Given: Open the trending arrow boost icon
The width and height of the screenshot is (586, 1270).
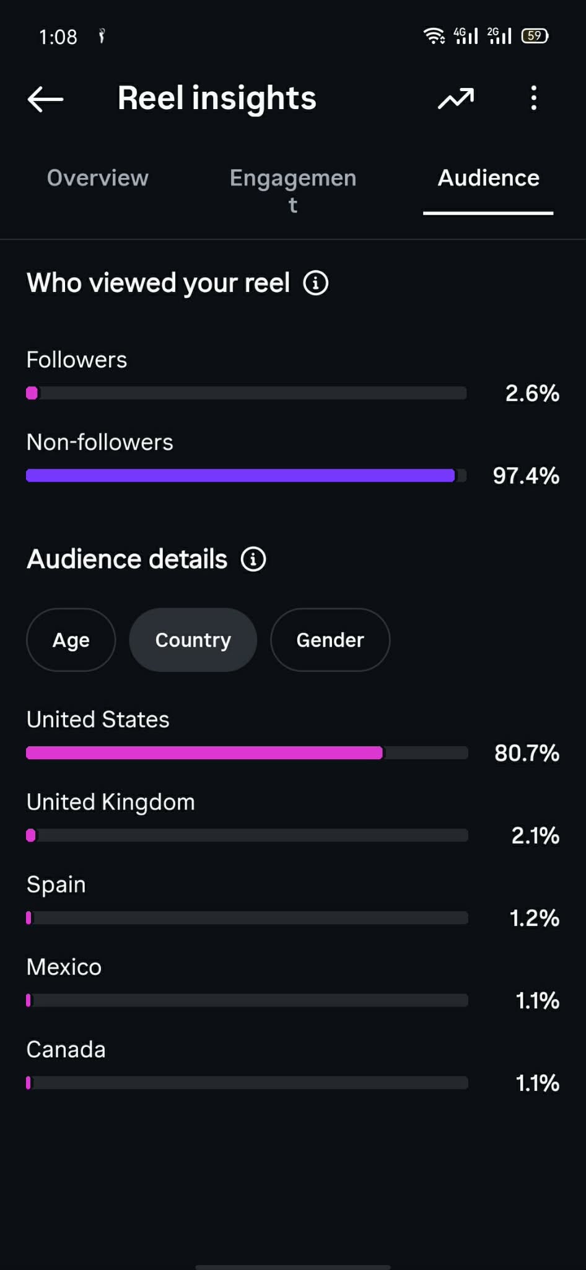Looking at the screenshot, I should click(x=456, y=99).
